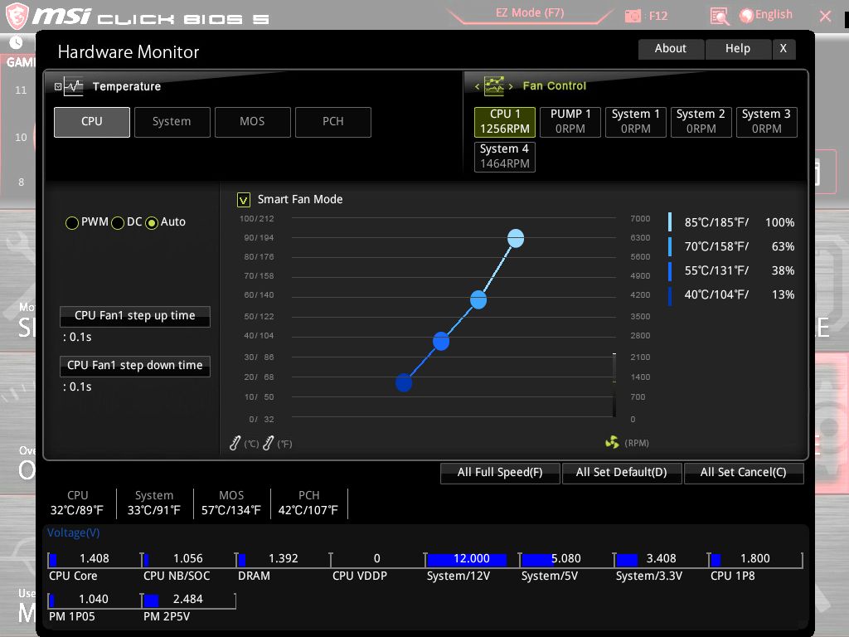Screen dimensions: 849x637
Task: Open CPU Fan1 step down time setting
Action: pyautogui.click(x=134, y=366)
